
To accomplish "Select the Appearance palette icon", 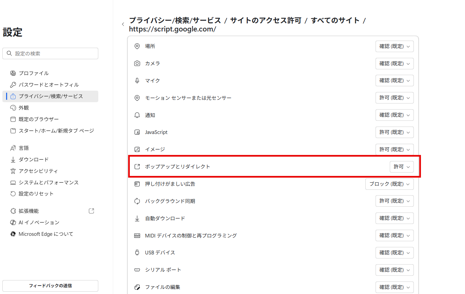I will 13,108.
